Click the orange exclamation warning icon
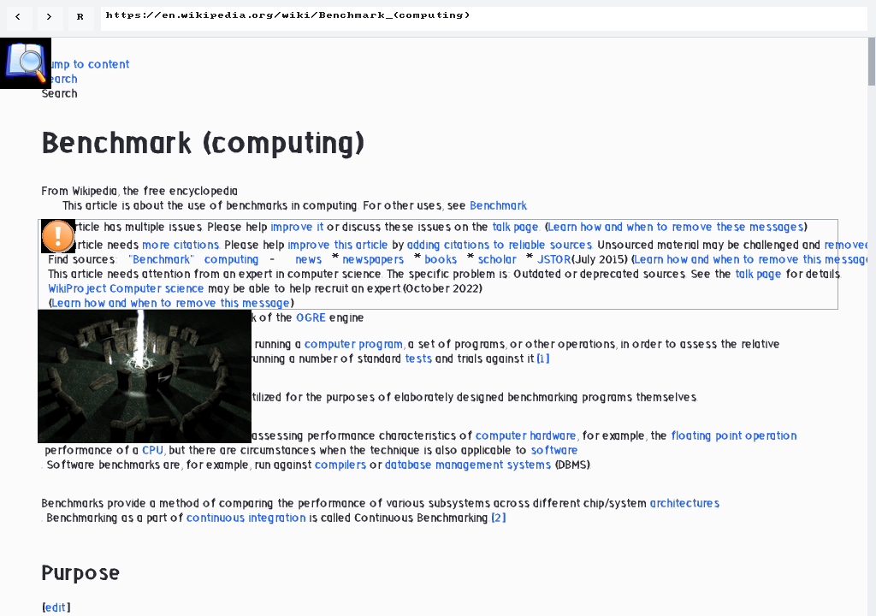 (57, 235)
